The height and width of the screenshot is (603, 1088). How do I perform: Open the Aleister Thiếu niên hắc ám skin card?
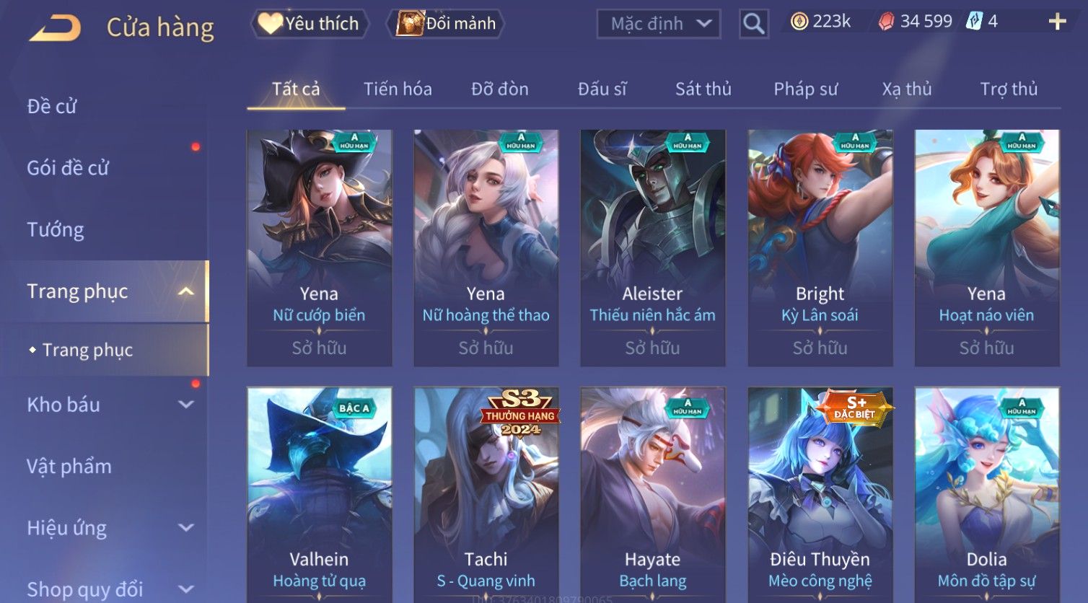click(x=652, y=247)
